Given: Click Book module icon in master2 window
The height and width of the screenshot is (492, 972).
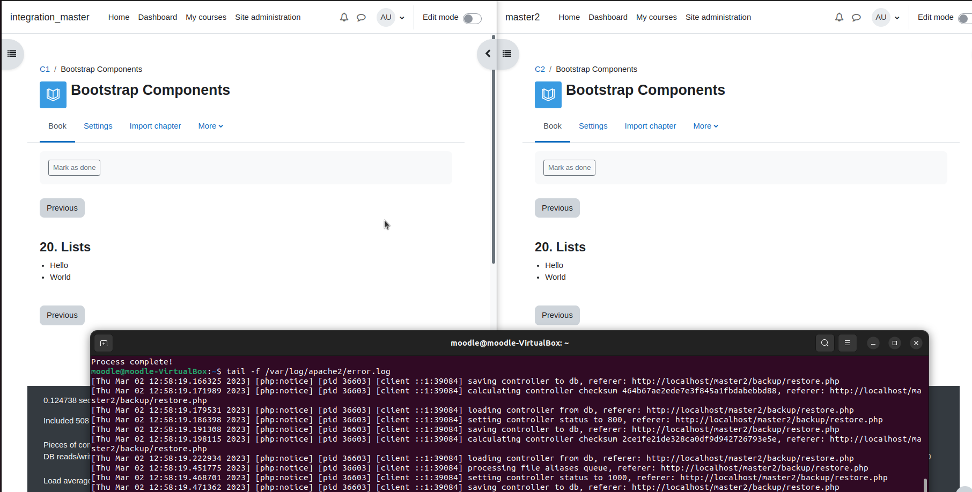Looking at the screenshot, I should coord(548,95).
